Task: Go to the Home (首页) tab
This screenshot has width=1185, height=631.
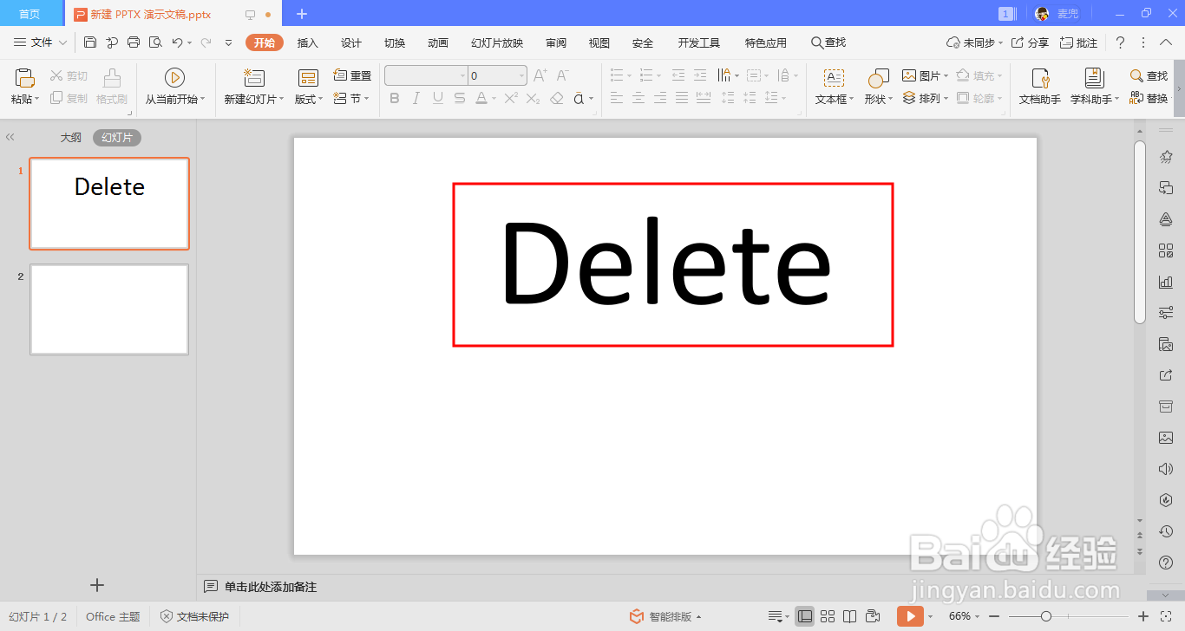Action: click(29, 14)
